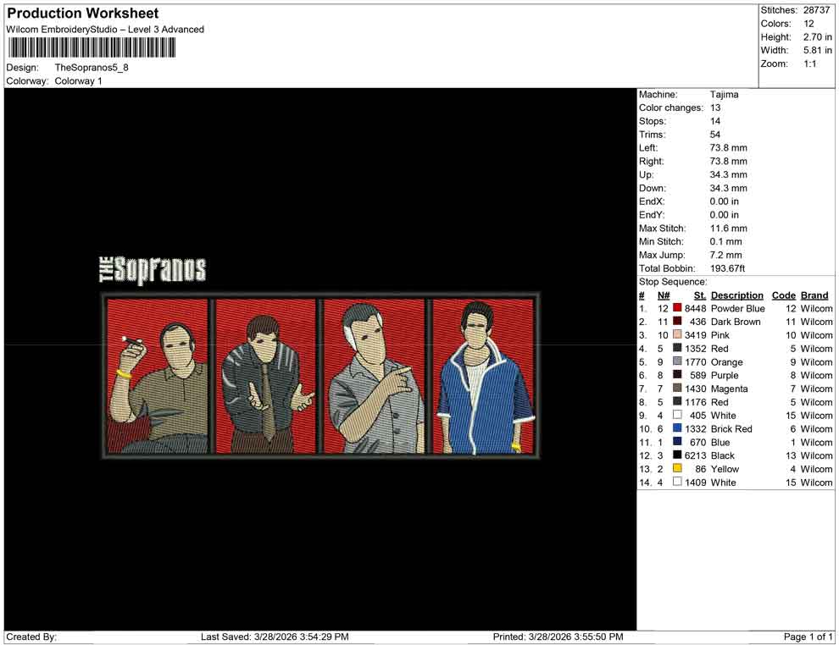Select the Brick Red blue swatch
839x645 pixels.
click(677, 428)
